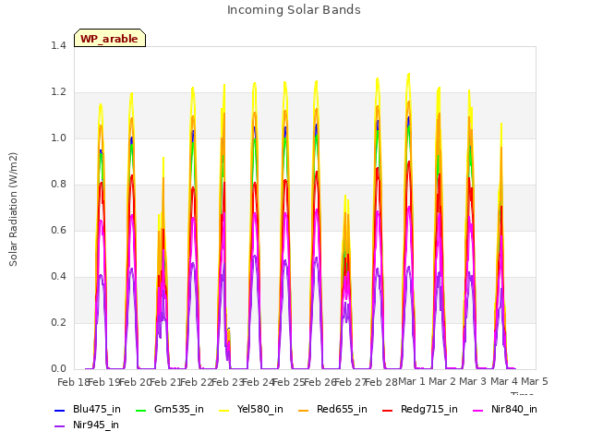
Task: Click the yellow Yel580_in legend color marker
Action: [x=223, y=410]
